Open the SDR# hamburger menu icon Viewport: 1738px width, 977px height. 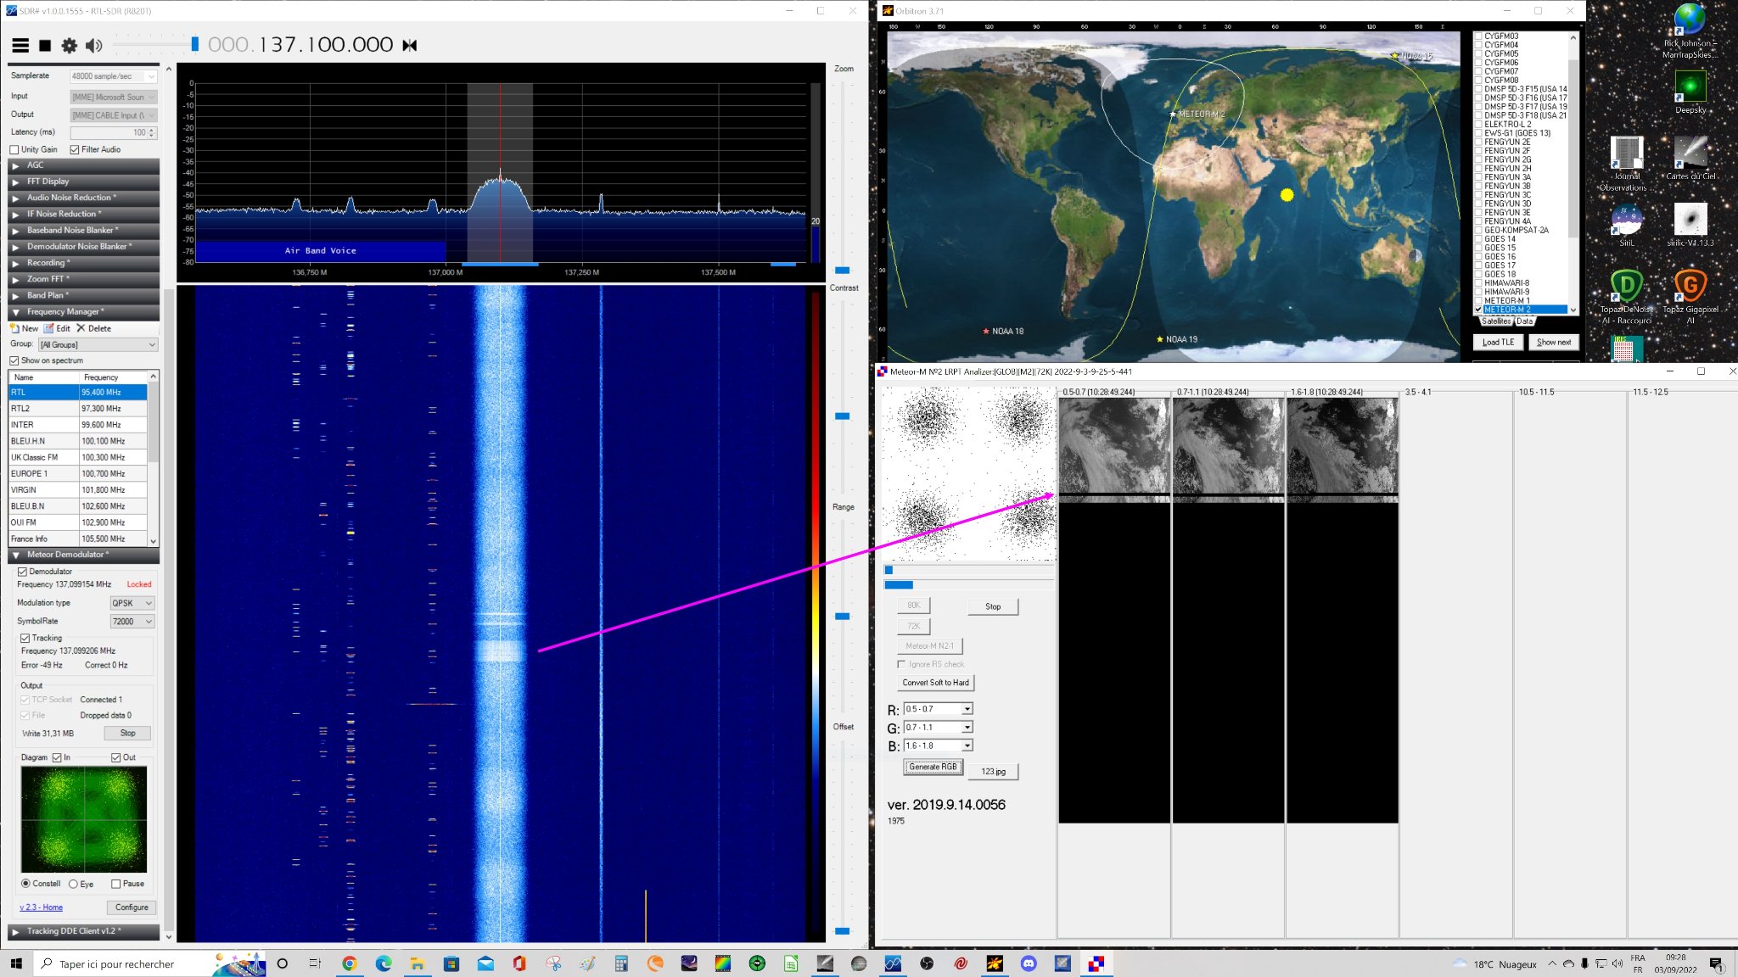[x=20, y=45]
